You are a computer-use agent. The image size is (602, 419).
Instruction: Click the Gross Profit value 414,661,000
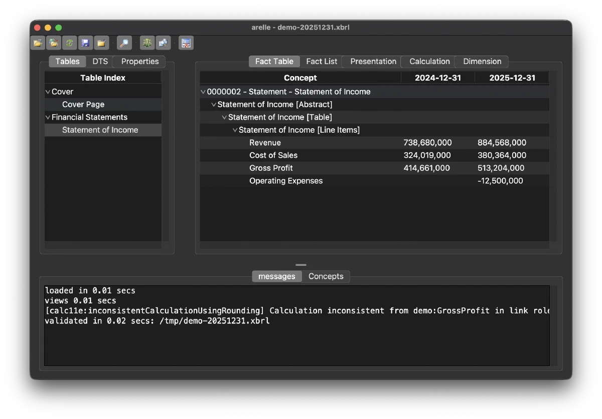click(x=426, y=168)
